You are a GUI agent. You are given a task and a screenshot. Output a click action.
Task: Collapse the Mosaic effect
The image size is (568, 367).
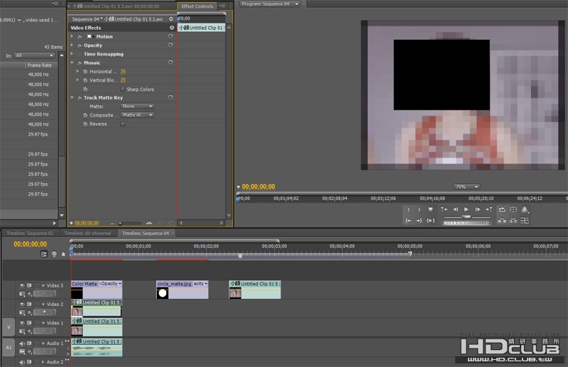click(x=72, y=62)
